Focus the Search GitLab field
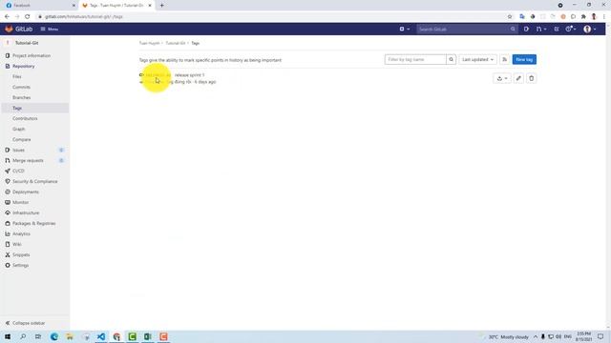Viewport: 611px width, 343px height. point(467,30)
